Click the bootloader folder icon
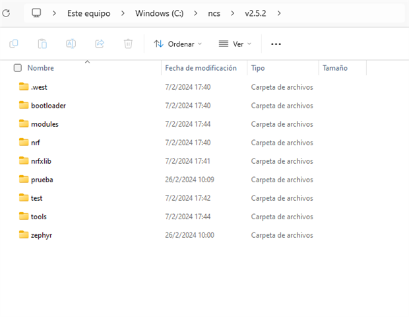This screenshot has width=409, height=317. (x=24, y=105)
